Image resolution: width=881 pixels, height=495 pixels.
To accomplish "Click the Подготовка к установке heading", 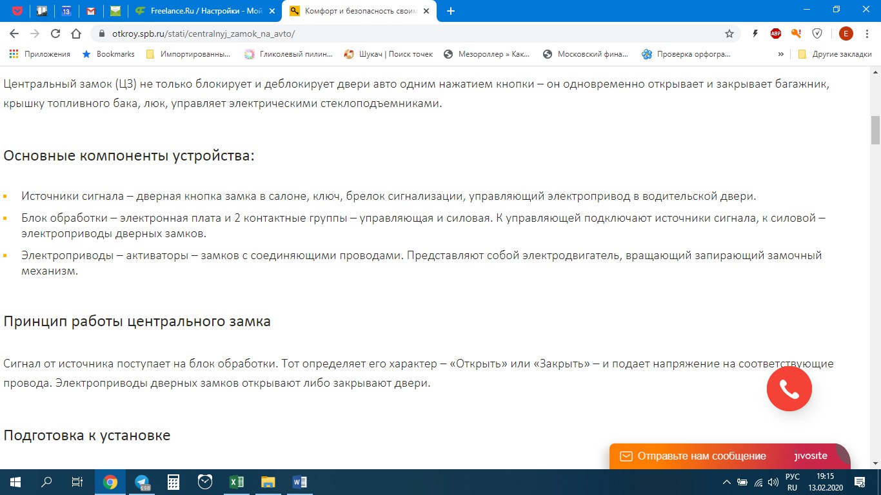I will click(x=87, y=435).
